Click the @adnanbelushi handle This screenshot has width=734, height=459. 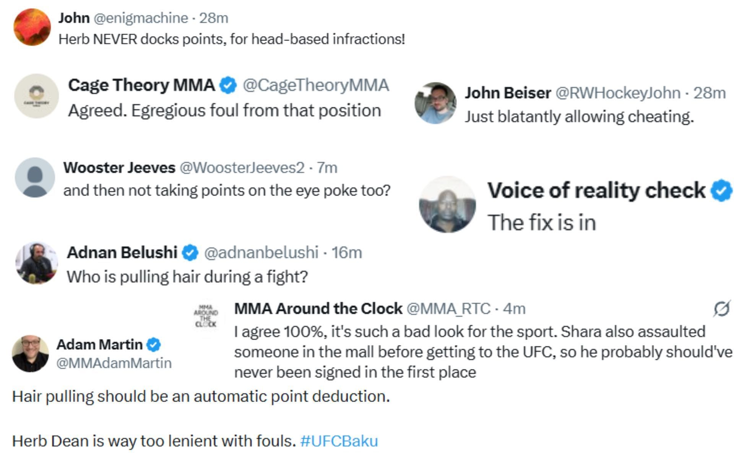tap(261, 253)
